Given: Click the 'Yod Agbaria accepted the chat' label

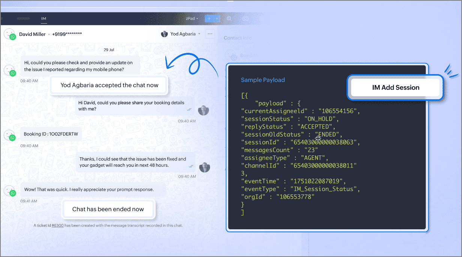Looking at the screenshot, I should (x=109, y=85).
